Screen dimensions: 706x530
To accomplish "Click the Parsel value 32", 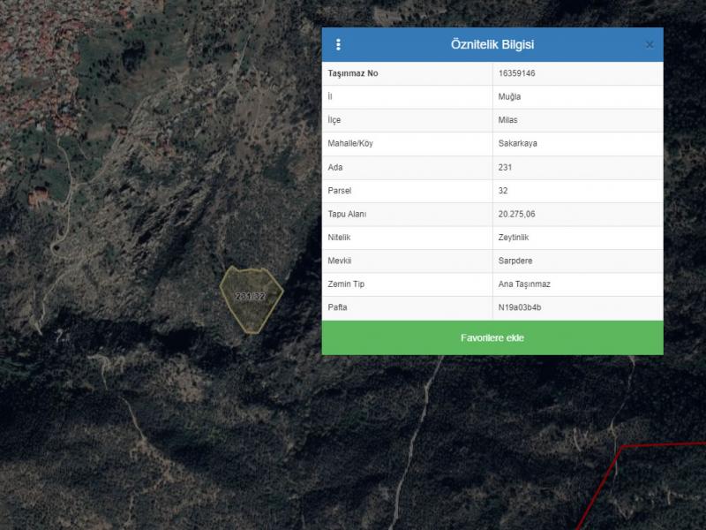I will (503, 191).
